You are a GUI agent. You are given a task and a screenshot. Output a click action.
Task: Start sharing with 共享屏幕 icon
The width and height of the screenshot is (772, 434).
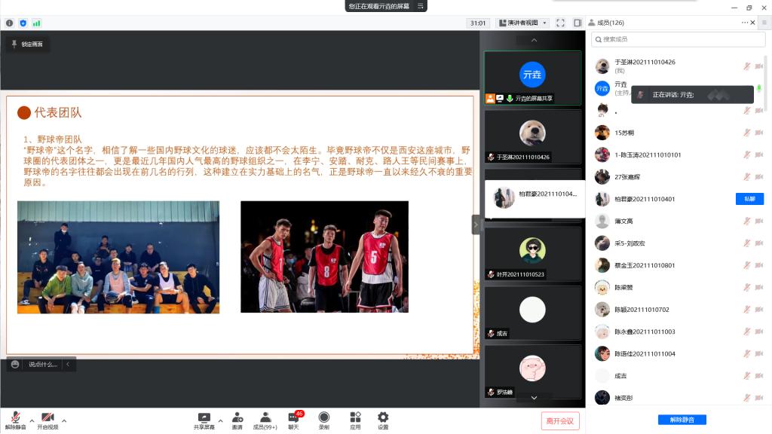[x=204, y=420]
